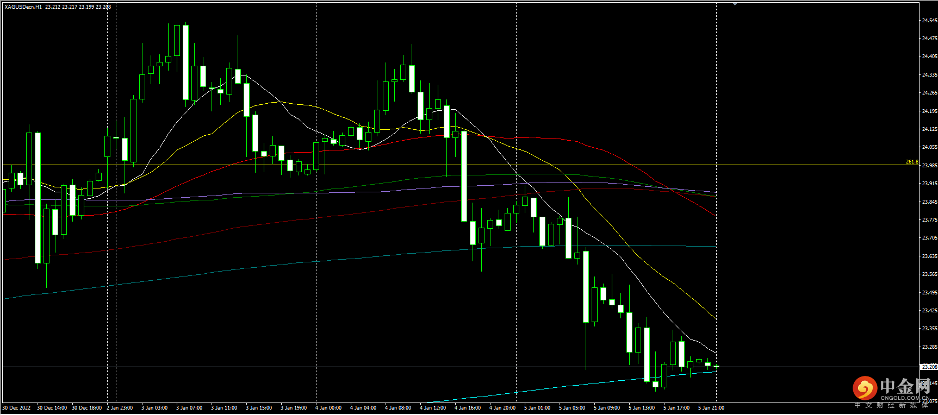Select the highlighted 23.208 current price tag
Viewport: 938px width, 415px height.
(929, 367)
